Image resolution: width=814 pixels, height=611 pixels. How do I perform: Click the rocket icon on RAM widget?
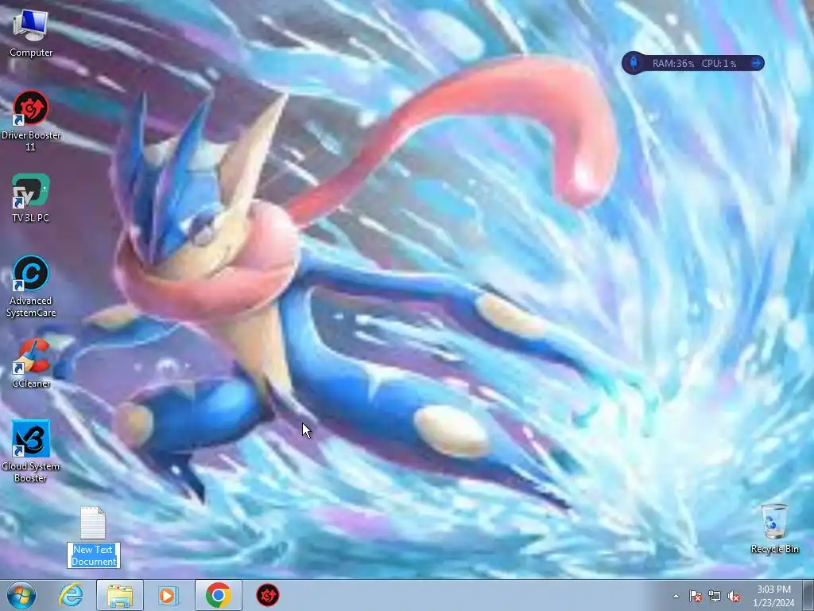point(634,63)
